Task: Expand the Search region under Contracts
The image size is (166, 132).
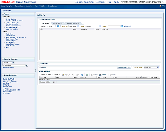Action: (40, 68)
